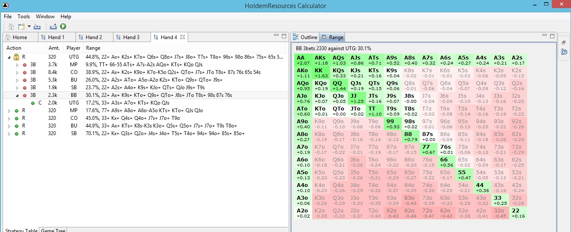
Task: Click the lock icon on UTG raise row
Action: pyautogui.click(x=17, y=57)
